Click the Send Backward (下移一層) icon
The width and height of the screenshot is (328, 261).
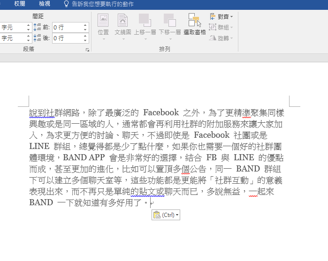tap(170, 21)
